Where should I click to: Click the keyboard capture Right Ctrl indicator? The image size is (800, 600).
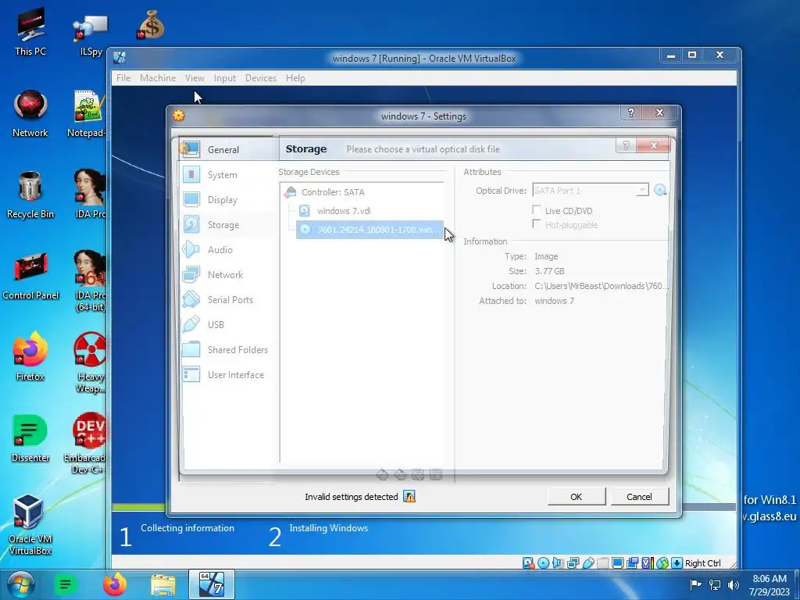(x=696, y=562)
